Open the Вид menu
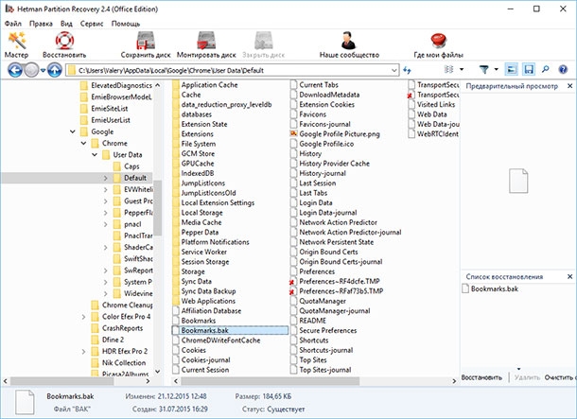The height and width of the screenshot is (419, 577). tap(66, 24)
